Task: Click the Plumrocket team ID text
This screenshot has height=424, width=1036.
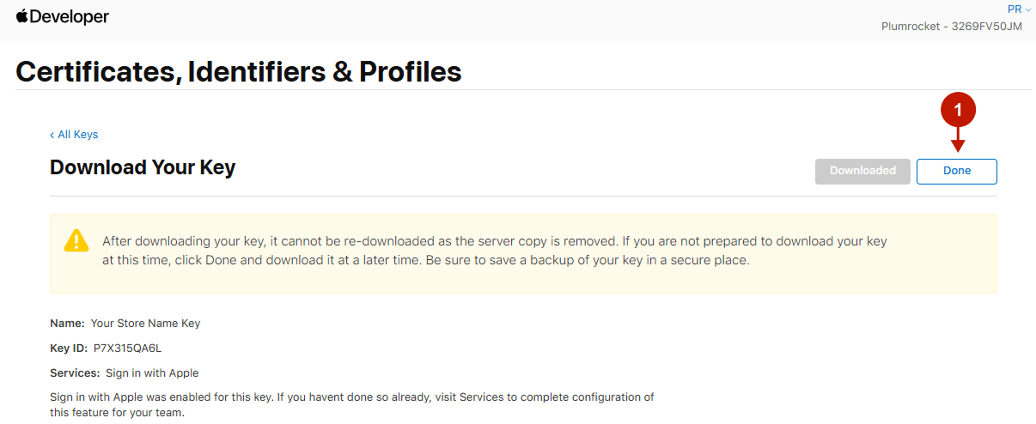Action: tap(951, 27)
